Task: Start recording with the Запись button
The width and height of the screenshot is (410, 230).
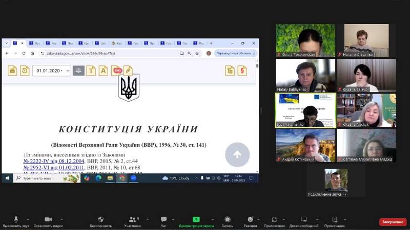Action: pos(227,222)
